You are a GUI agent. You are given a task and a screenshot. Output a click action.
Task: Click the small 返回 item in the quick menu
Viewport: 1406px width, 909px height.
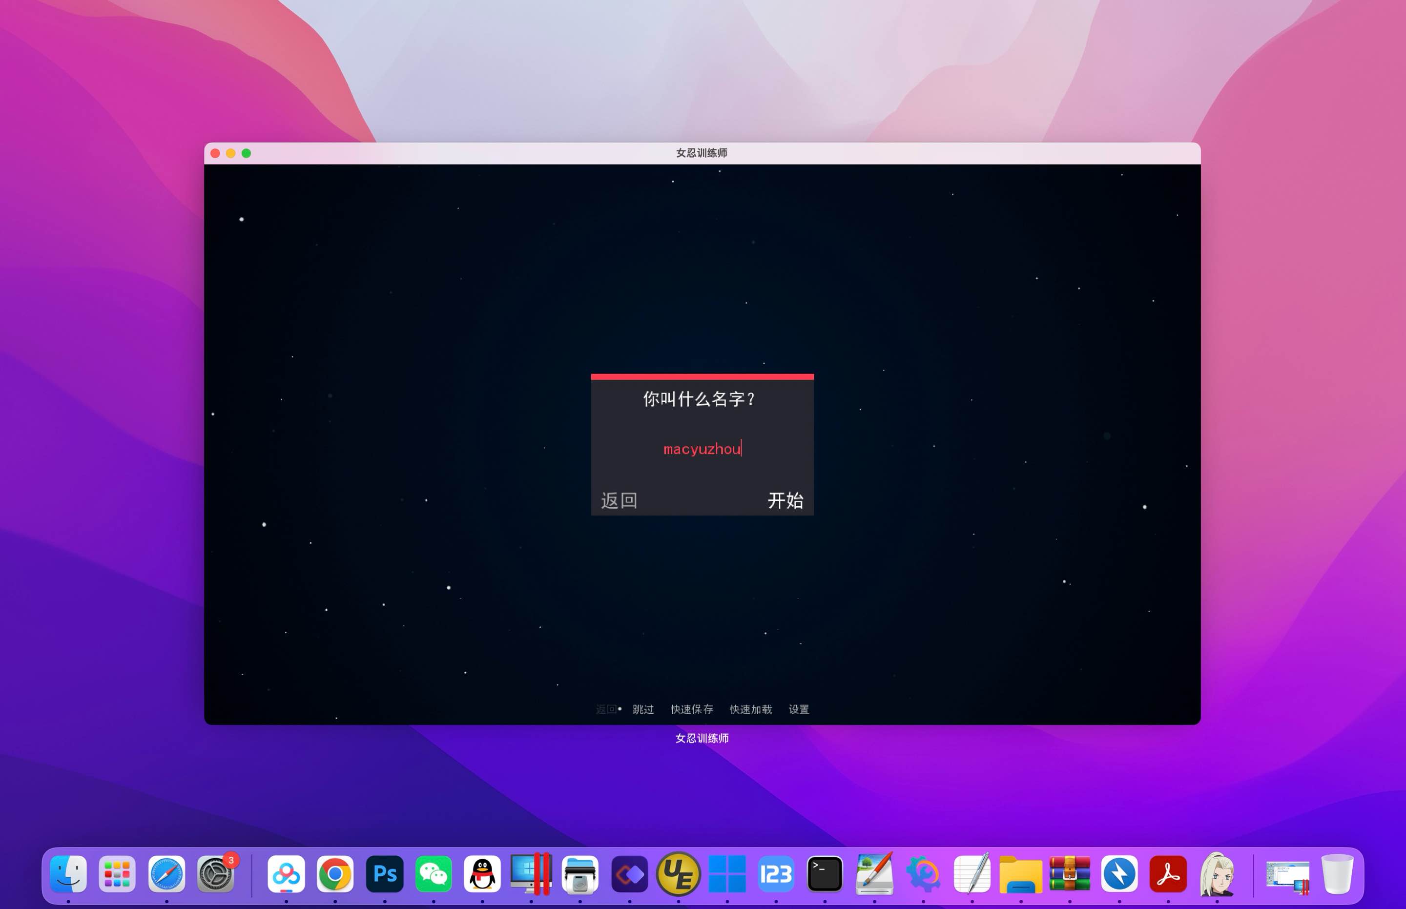point(606,709)
